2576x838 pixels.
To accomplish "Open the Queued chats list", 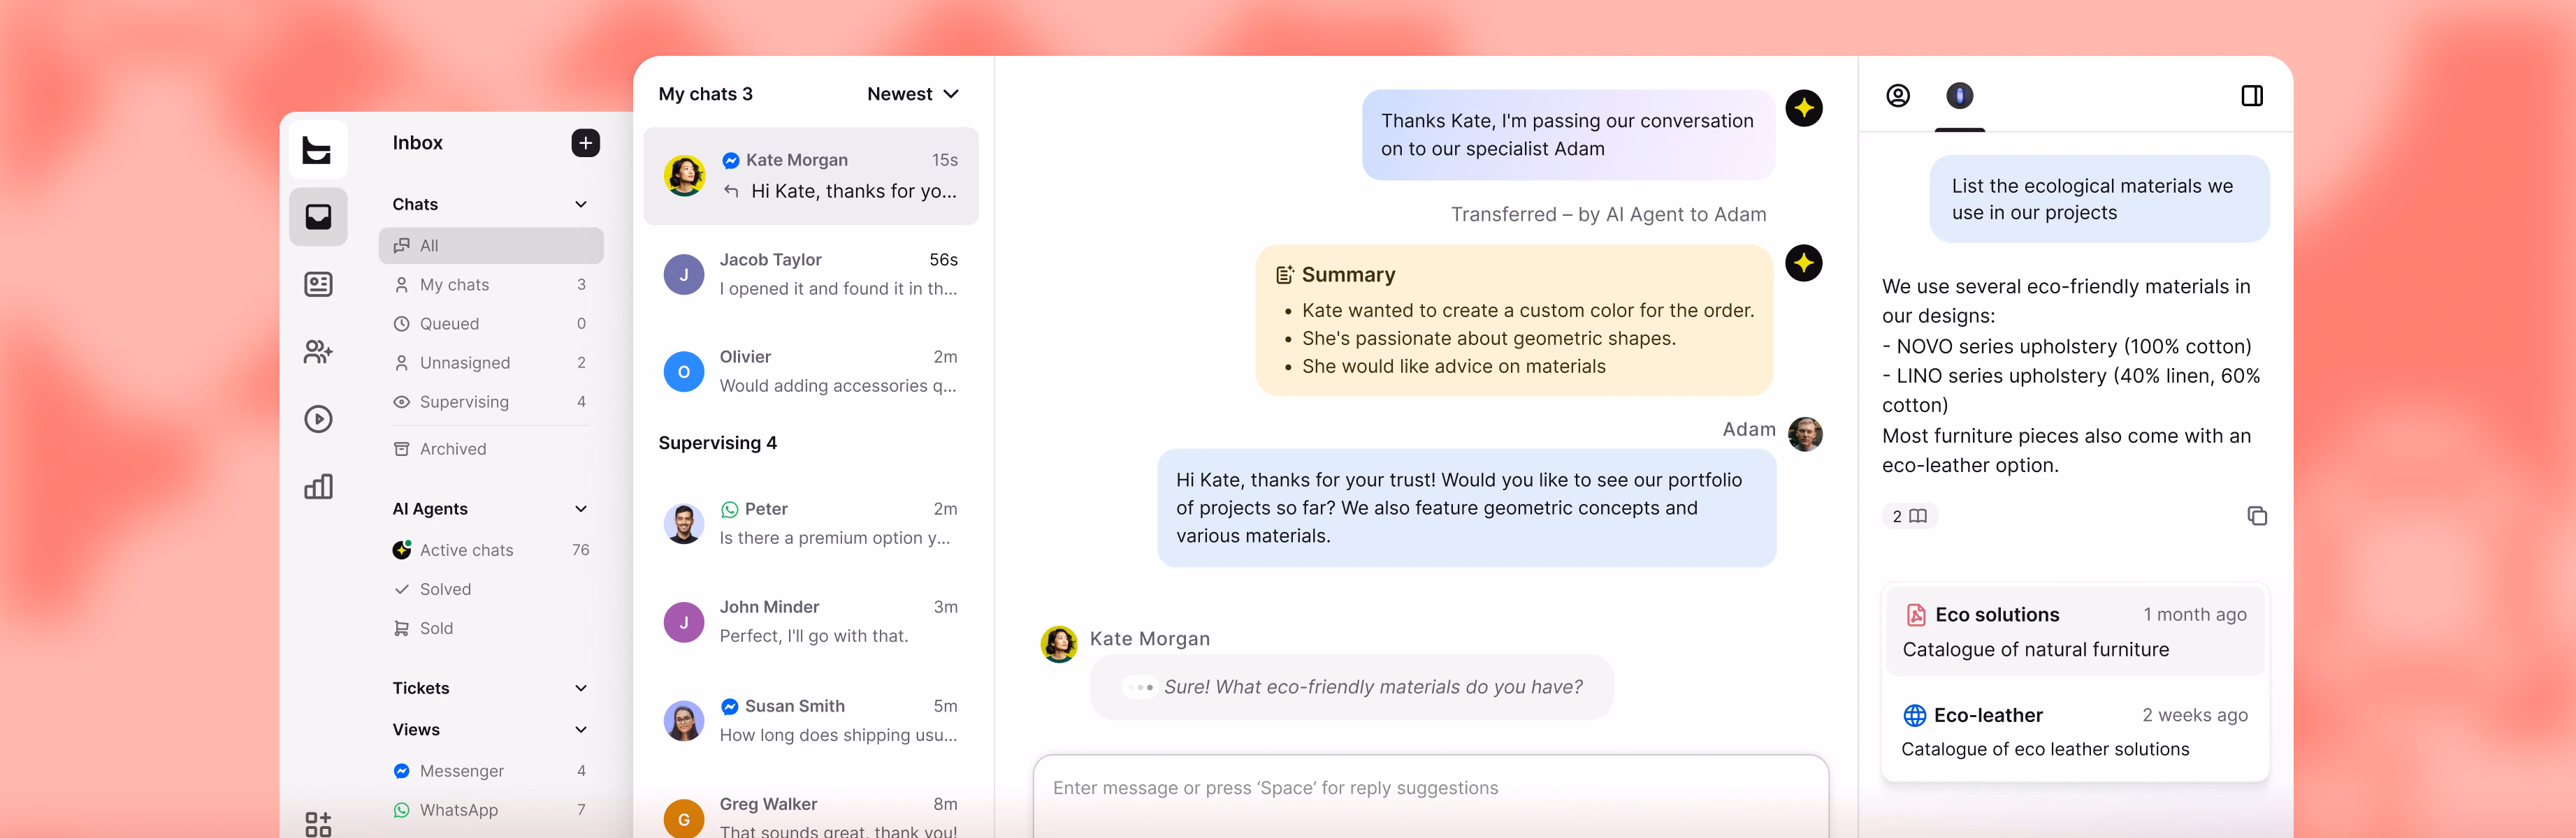I will [491, 323].
